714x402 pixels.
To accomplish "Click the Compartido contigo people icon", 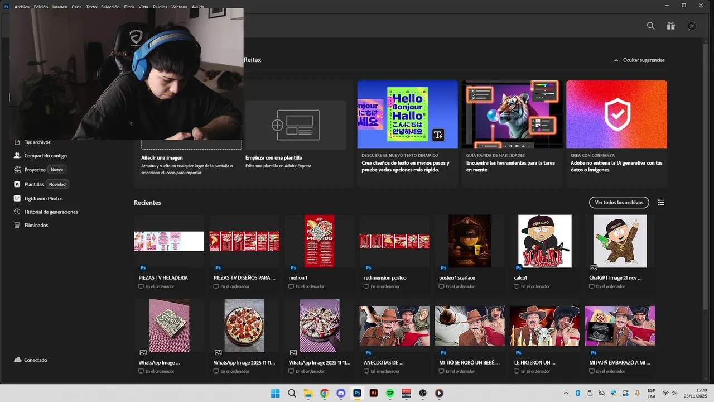I will (17, 156).
